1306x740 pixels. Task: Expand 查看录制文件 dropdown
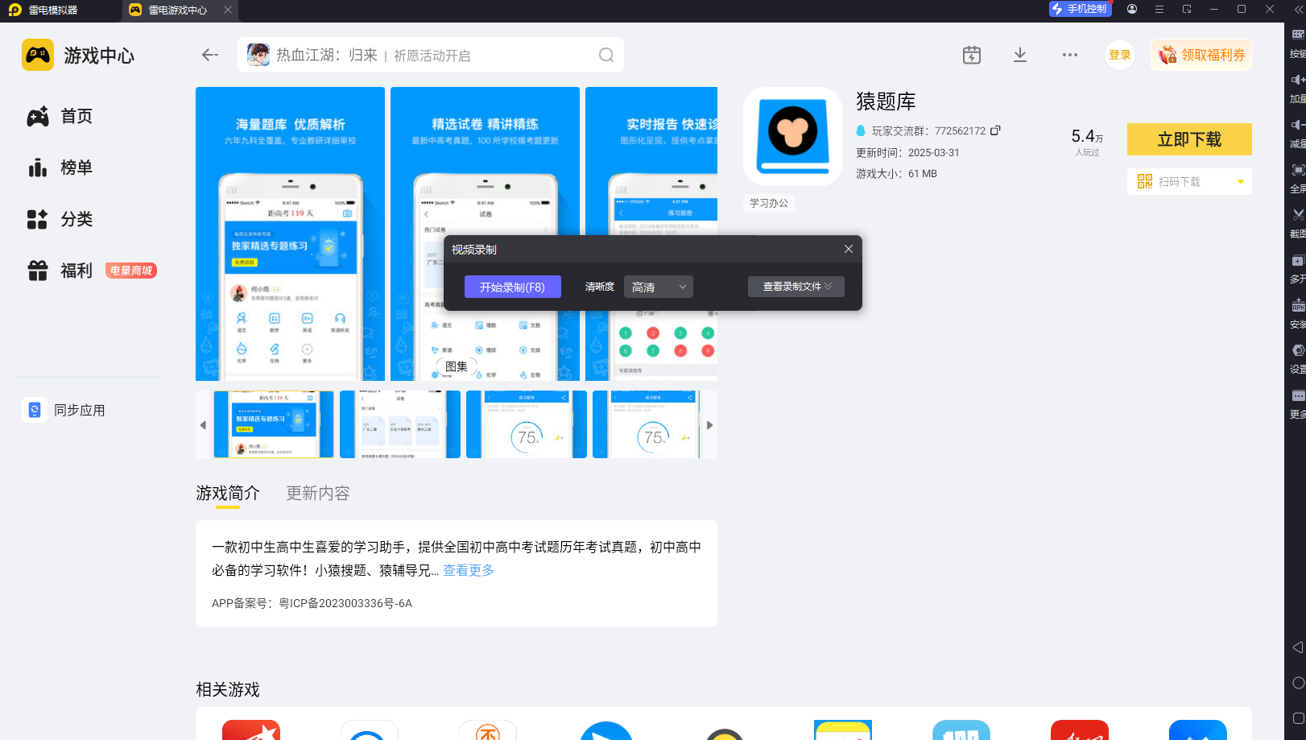(x=796, y=287)
